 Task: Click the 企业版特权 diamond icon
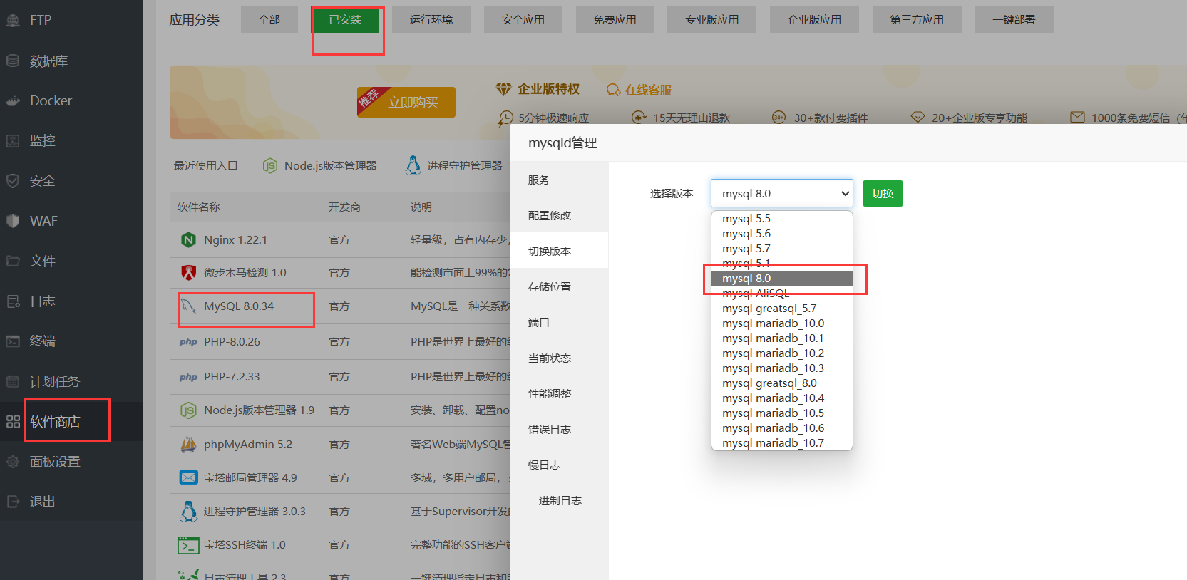point(504,89)
